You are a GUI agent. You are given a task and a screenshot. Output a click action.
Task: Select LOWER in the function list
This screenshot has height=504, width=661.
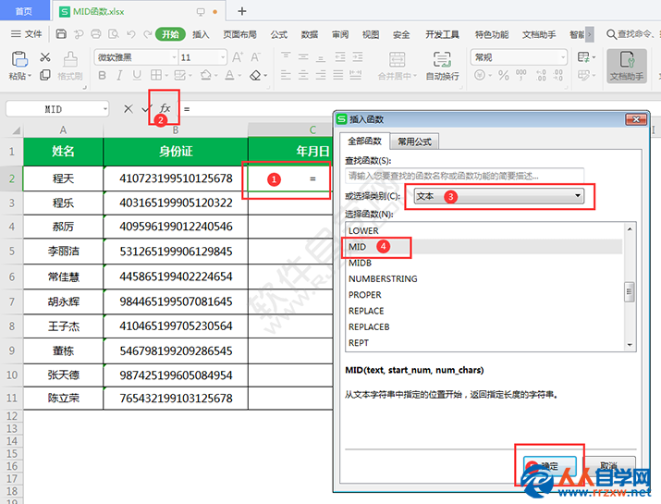[484, 230]
